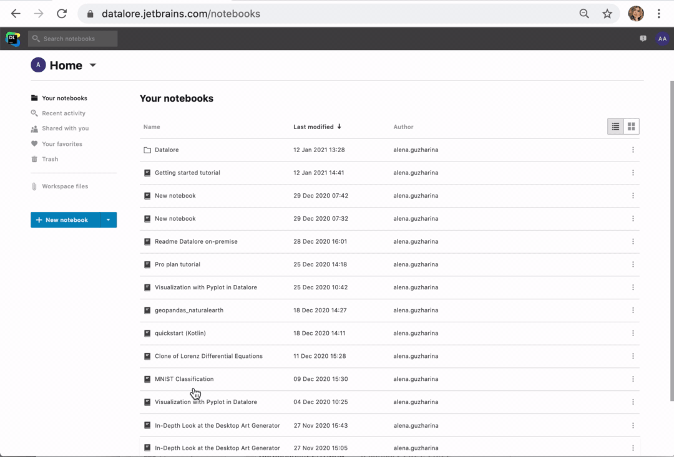Click notebook icon of Pro plan tutorial

coord(147,264)
